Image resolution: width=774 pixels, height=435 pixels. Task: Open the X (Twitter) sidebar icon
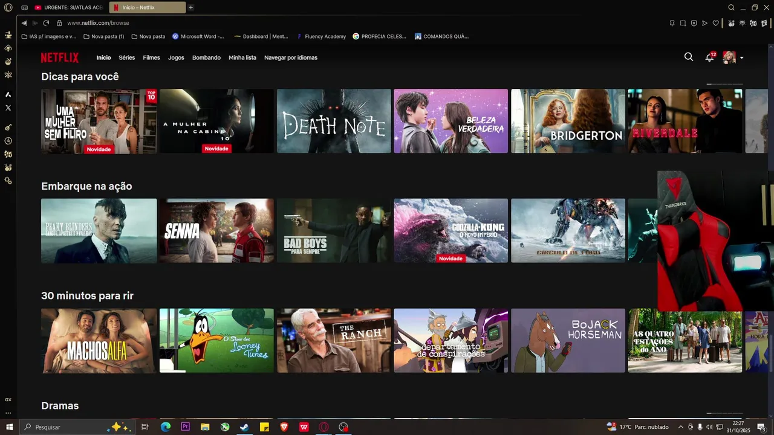[8, 108]
